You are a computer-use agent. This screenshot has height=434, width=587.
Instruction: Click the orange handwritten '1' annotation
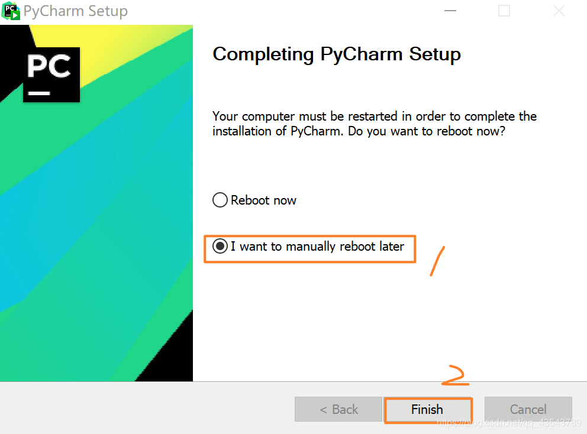click(437, 261)
